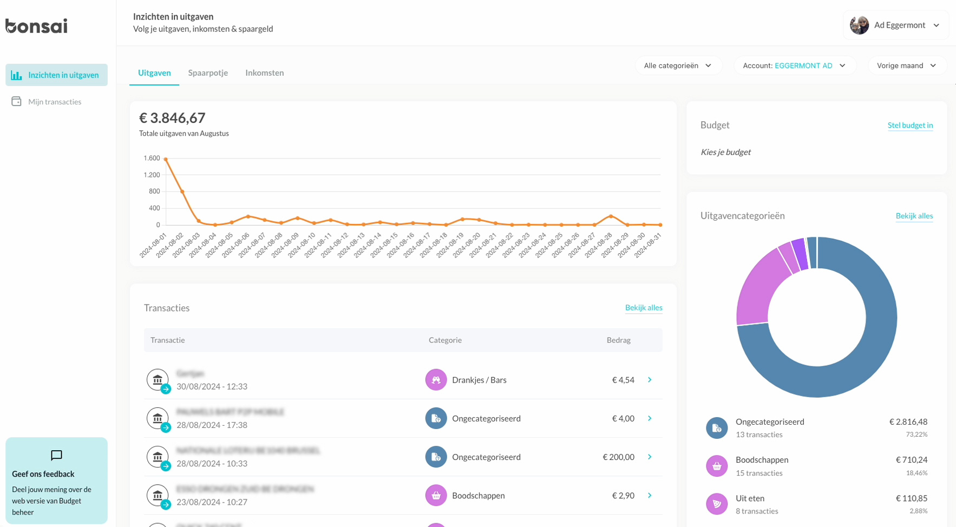The image size is (956, 527).
Task: Click Boodschappen basket icon in €2,90 row
Action: coord(436,495)
